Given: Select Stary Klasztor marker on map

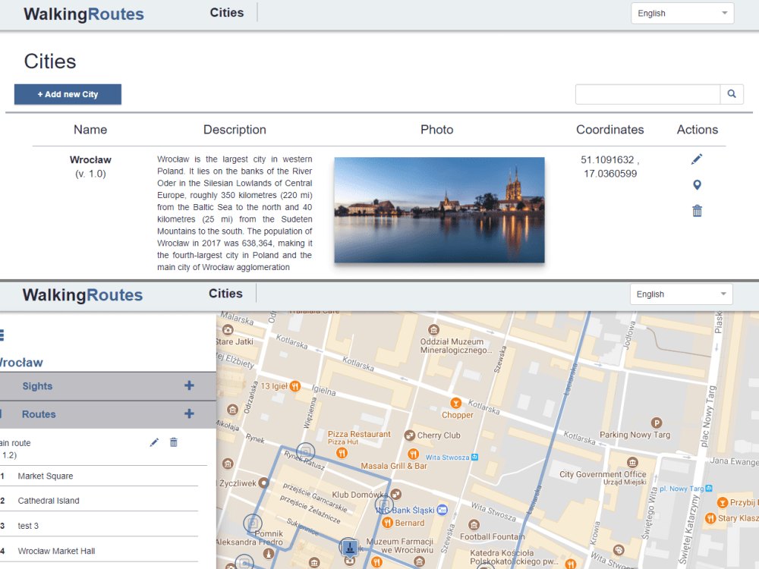Looking at the screenshot, I should pyautogui.click(x=710, y=518).
